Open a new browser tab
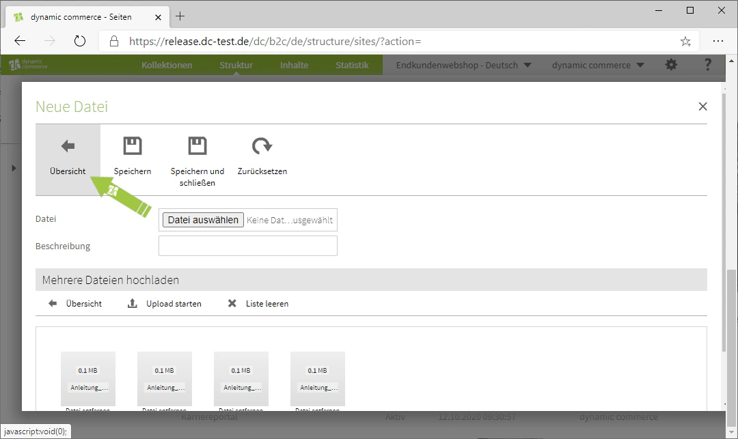738x439 pixels. click(x=180, y=16)
